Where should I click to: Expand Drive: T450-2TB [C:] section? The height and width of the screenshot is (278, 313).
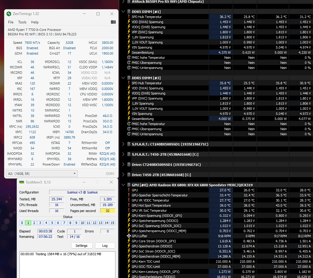coord(123,175)
